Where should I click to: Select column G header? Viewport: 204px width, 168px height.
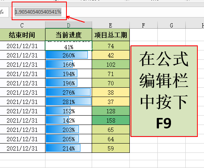pos(172,25)
